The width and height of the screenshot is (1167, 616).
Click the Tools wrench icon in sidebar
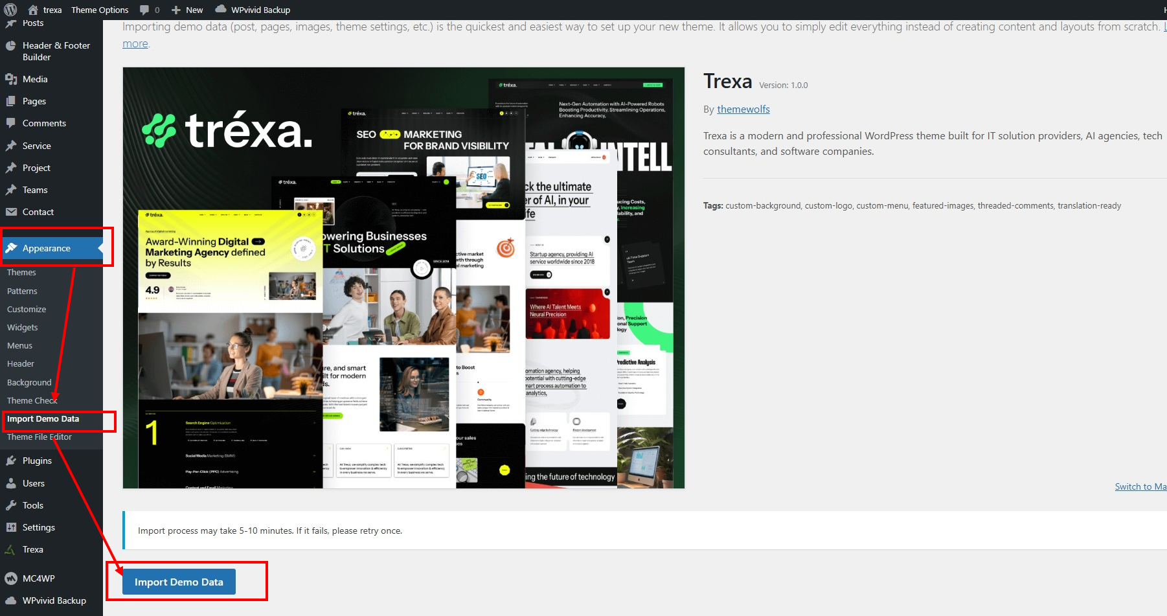(x=11, y=505)
